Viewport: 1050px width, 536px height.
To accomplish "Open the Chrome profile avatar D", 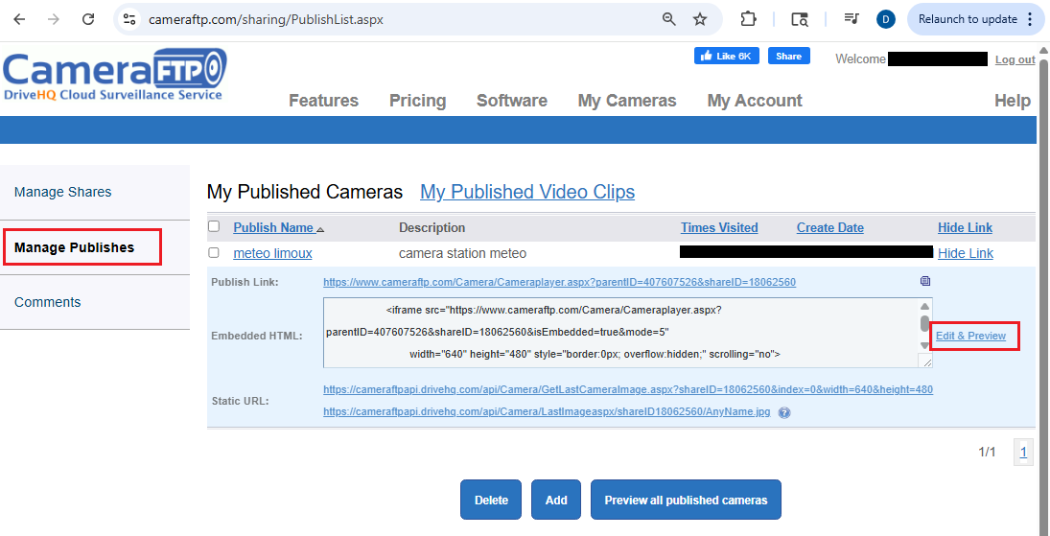I will click(x=886, y=19).
